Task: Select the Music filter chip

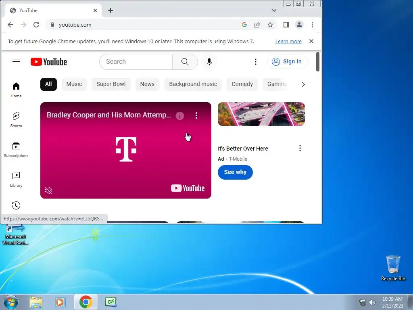Action: click(74, 84)
